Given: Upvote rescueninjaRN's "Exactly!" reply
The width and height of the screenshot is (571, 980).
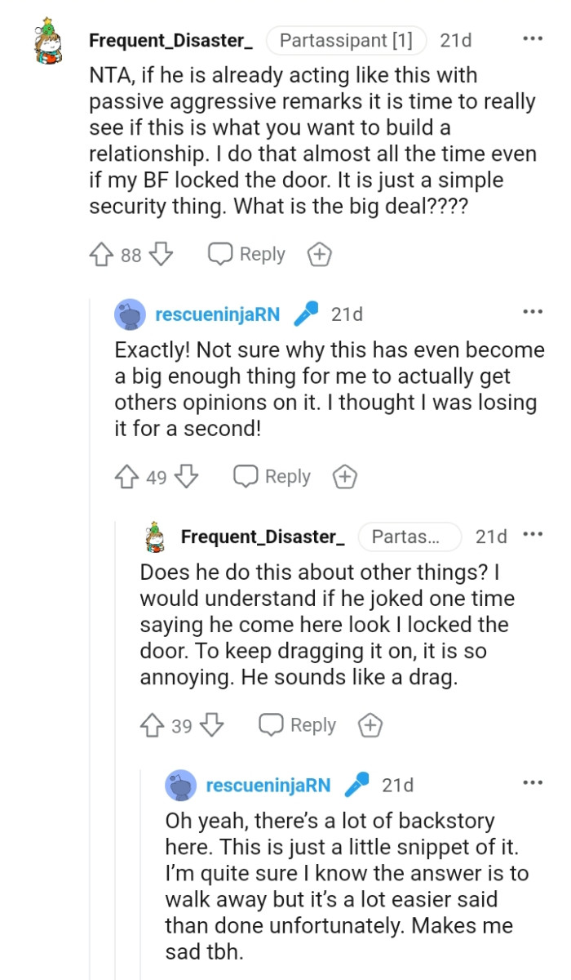Looking at the screenshot, I should coord(126,476).
